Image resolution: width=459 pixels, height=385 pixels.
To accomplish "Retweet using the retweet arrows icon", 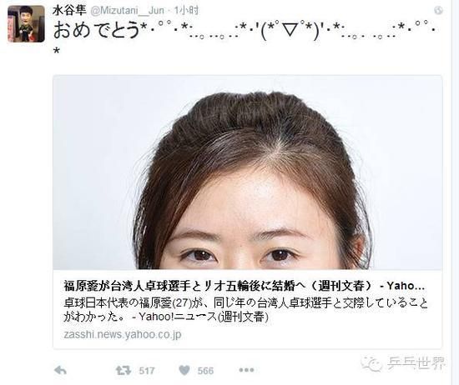I will (x=123, y=371).
